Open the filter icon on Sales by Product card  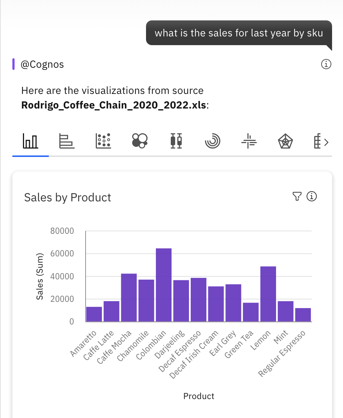coord(297,196)
